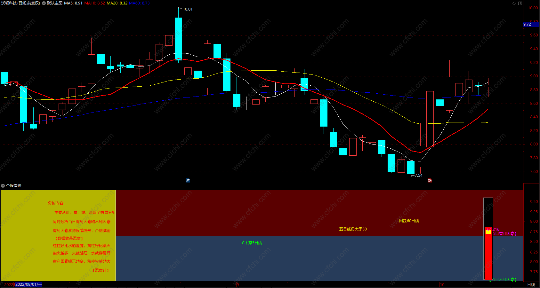This screenshot has height=288, width=540.
Task: Select the MA10: 8.52 label
Action: 95,3
